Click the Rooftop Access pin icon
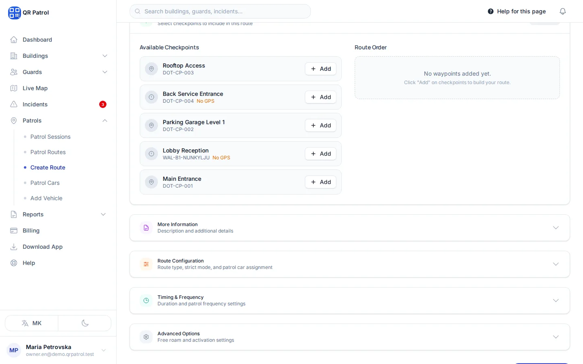583x364 pixels. [151, 69]
